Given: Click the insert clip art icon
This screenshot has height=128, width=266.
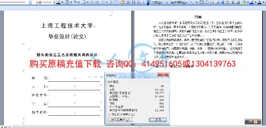Looking at the screenshot, I should pyautogui.click(x=233, y=2).
